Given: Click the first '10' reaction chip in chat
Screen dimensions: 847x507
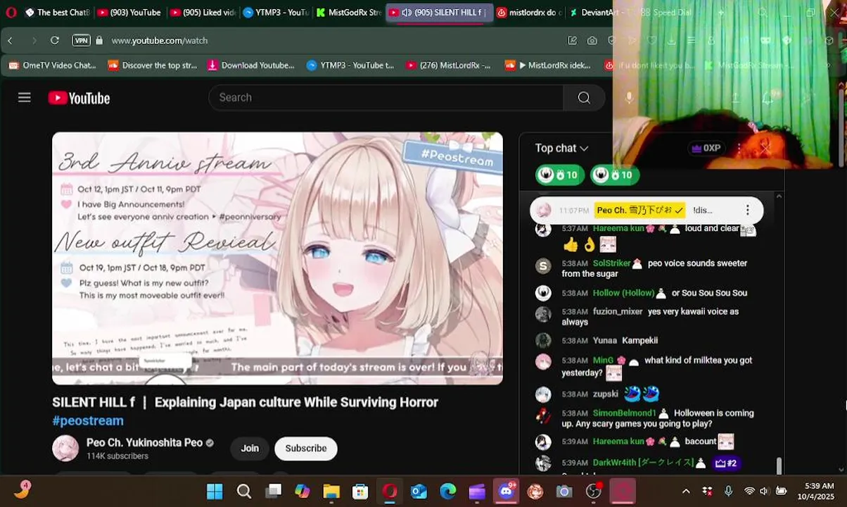Looking at the screenshot, I should tap(560, 175).
